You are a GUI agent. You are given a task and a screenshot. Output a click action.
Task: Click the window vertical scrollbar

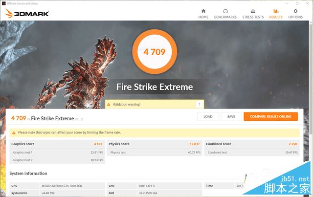coord(311,80)
